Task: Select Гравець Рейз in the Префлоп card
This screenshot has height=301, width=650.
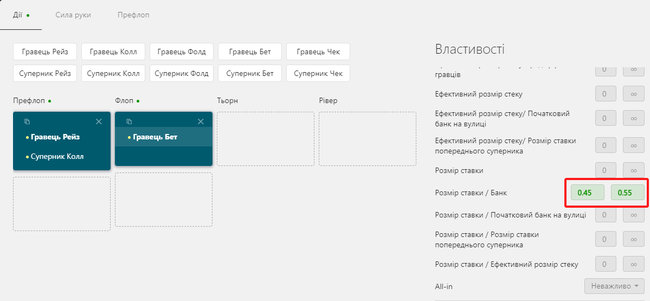Action: (x=62, y=137)
